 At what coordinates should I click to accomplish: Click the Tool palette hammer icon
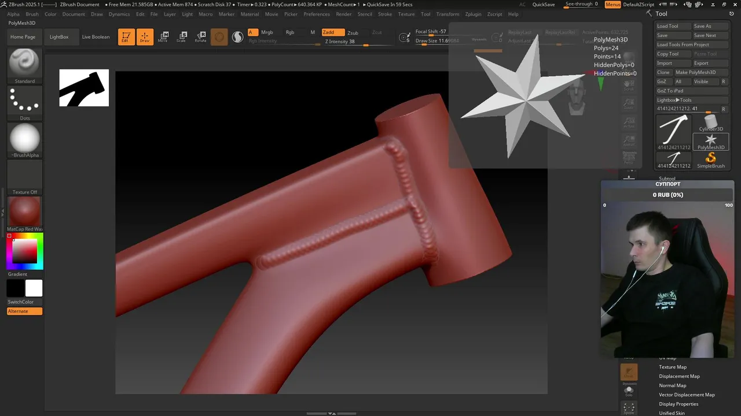coord(649,13)
